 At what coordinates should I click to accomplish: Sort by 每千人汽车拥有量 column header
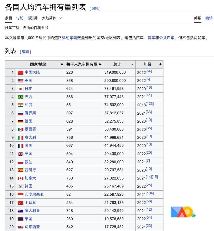coord(83,64)
